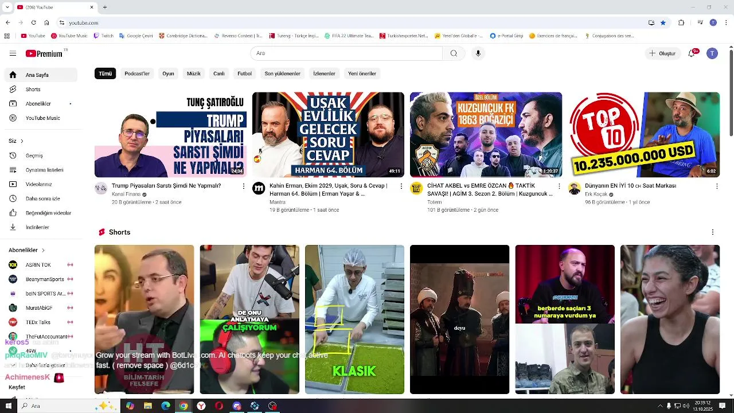Click Kanal Finans channel name
This screenshot has width=734, height=413.
(126, 194)
